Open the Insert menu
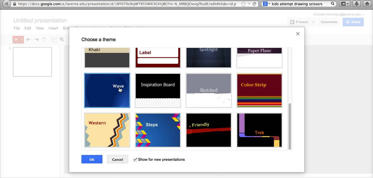The image size is (373, 178). point(53,28)
